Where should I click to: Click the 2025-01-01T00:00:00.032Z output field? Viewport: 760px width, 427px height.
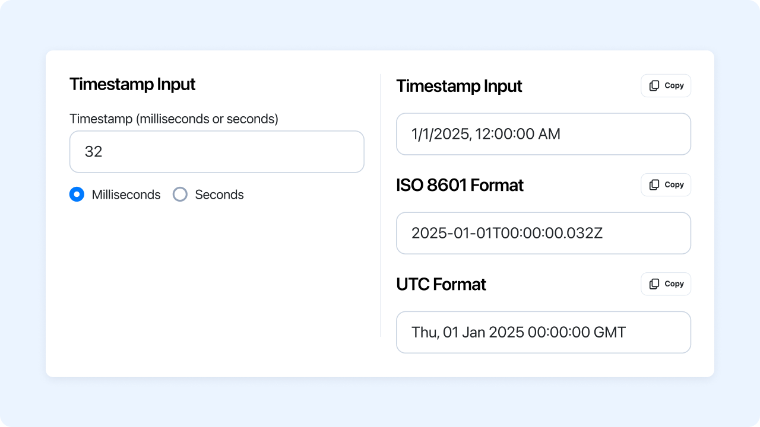click(x=543, y=233)
